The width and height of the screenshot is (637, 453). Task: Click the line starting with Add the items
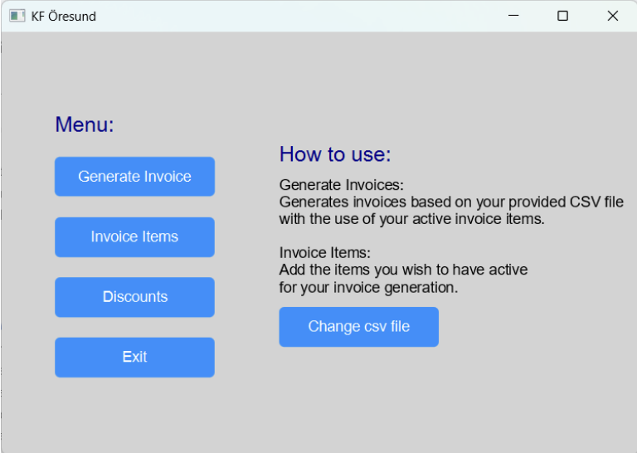[x=403, y=270]
